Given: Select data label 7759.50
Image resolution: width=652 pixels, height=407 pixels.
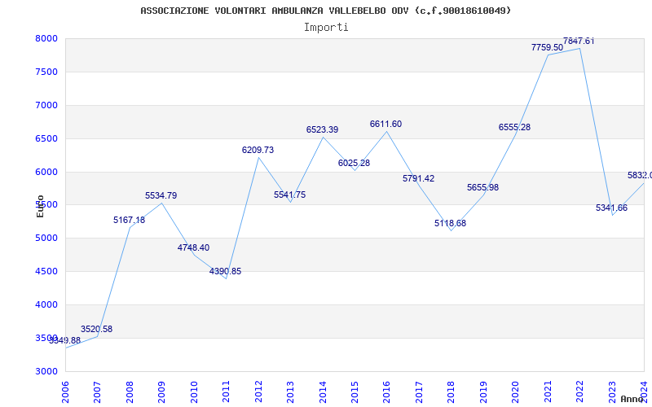Looking at the screenshot, I should pyautogui.click(x=547, y=48).
